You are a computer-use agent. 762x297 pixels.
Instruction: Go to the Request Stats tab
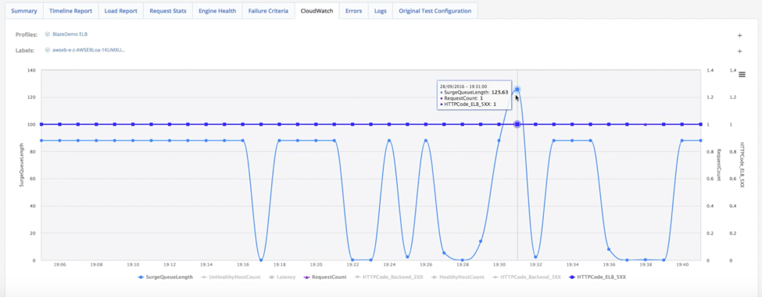pos(168,11)
